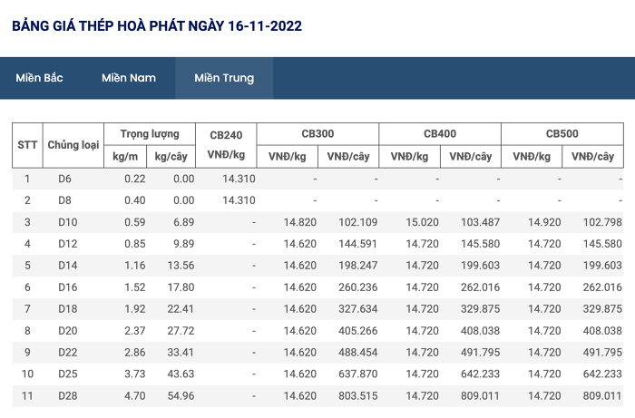
Task: Click the STT column header
Action: point(27,145)
